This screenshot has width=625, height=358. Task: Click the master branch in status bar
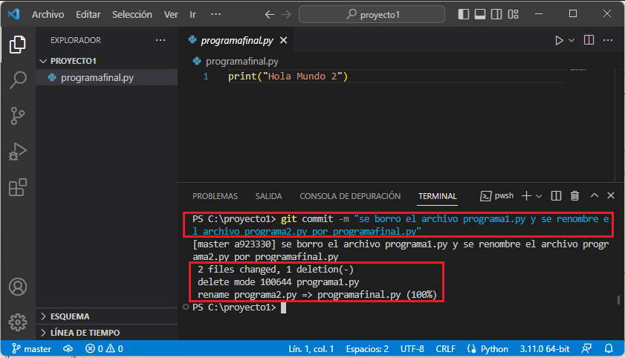tap(32, 349)
